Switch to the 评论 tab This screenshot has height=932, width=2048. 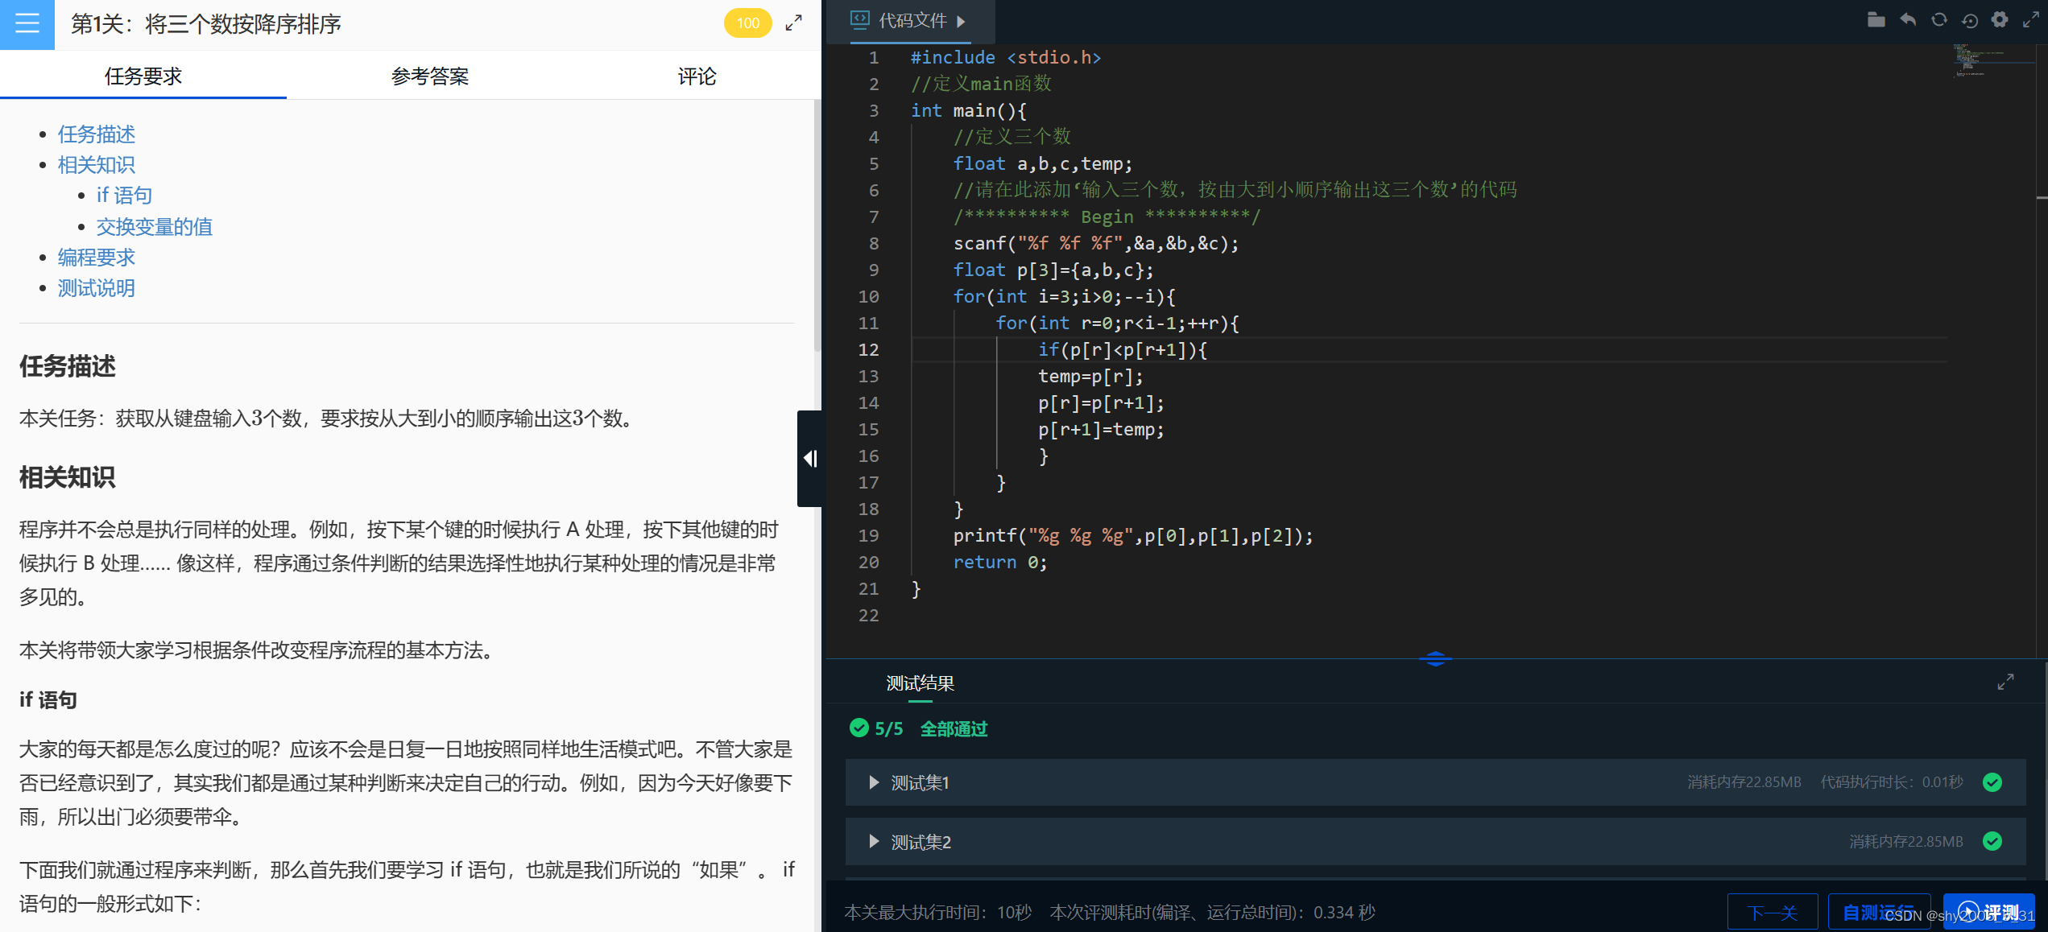[697, 76]
